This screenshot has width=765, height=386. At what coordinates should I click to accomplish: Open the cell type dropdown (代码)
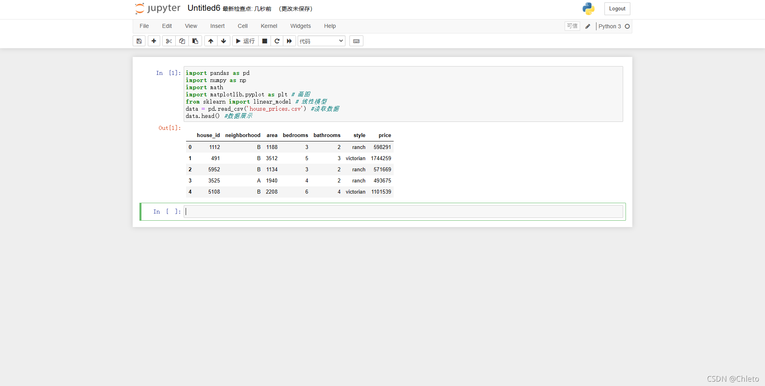point(322,41)
